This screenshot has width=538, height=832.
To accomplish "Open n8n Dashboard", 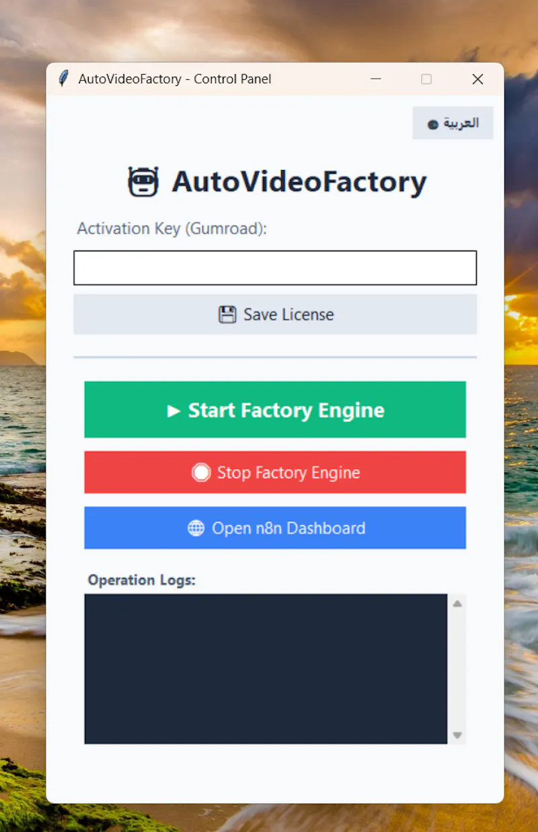I will [275, 528].
